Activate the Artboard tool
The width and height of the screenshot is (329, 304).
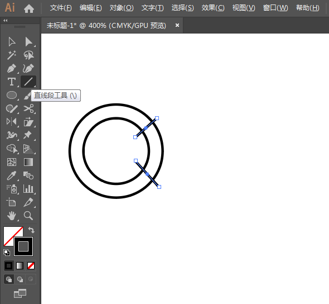(11, 202)
